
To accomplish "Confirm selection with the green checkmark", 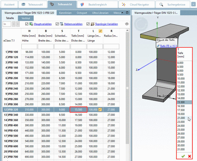I will coord(183,156).
